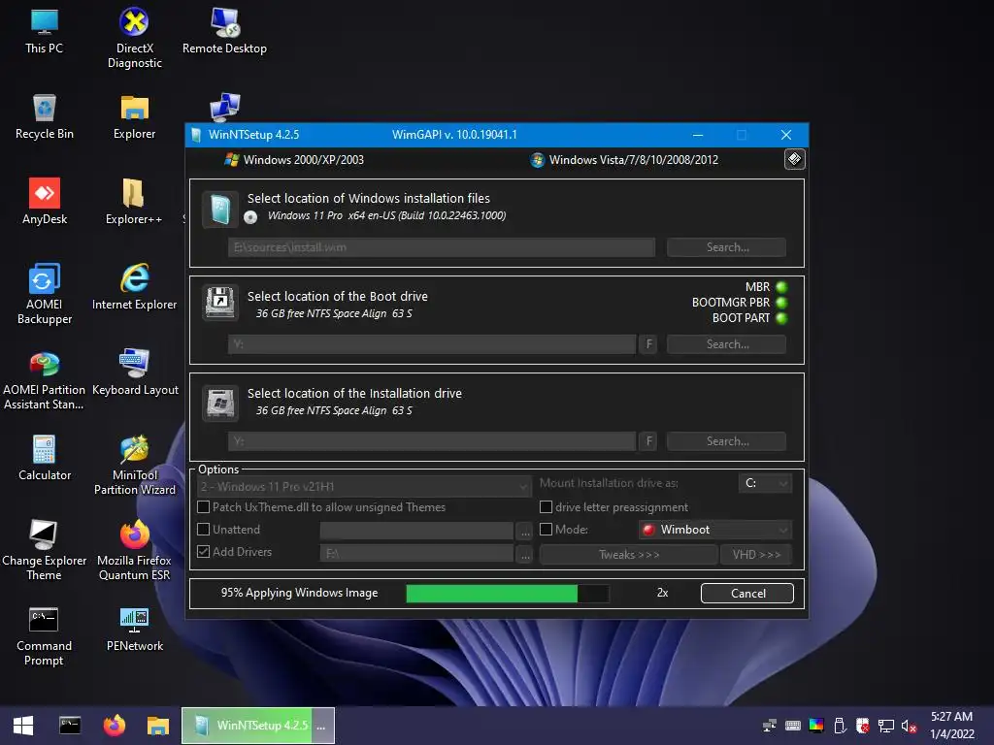Open the Command Prompt desktop icon

44,636
